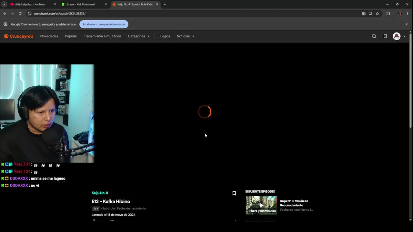
Task: Open Kaiju Nº 8: Misión de Reconocimiento link
Action: click(294, 203)
